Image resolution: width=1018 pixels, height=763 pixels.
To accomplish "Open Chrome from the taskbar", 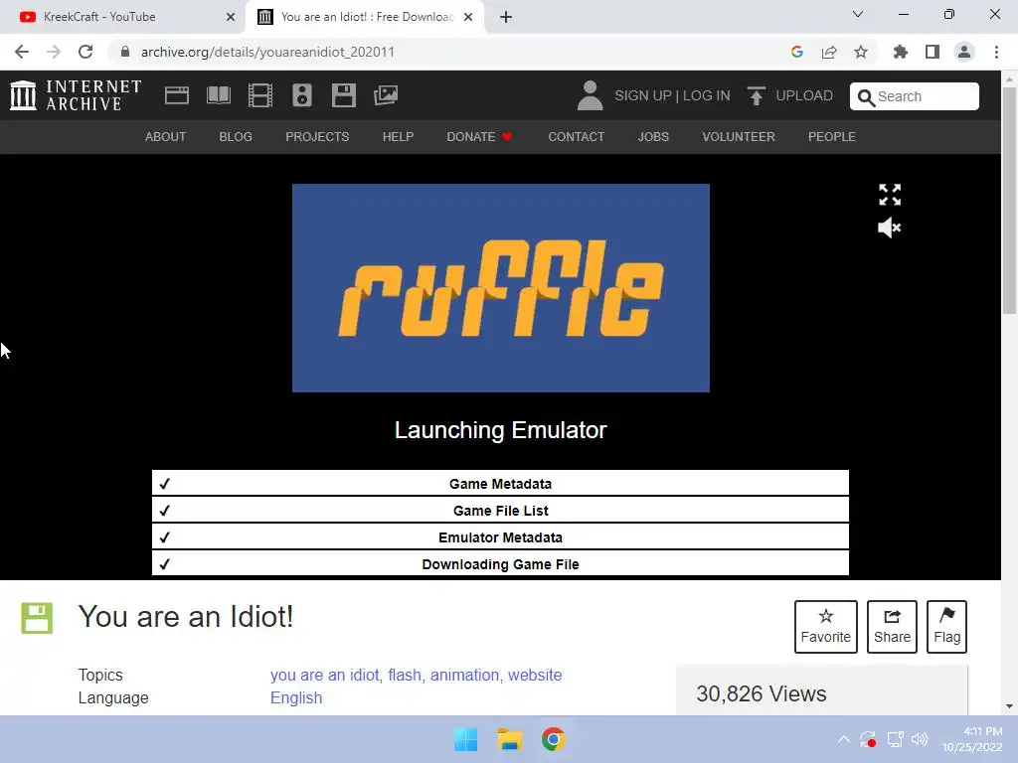I will coord(553,739).
